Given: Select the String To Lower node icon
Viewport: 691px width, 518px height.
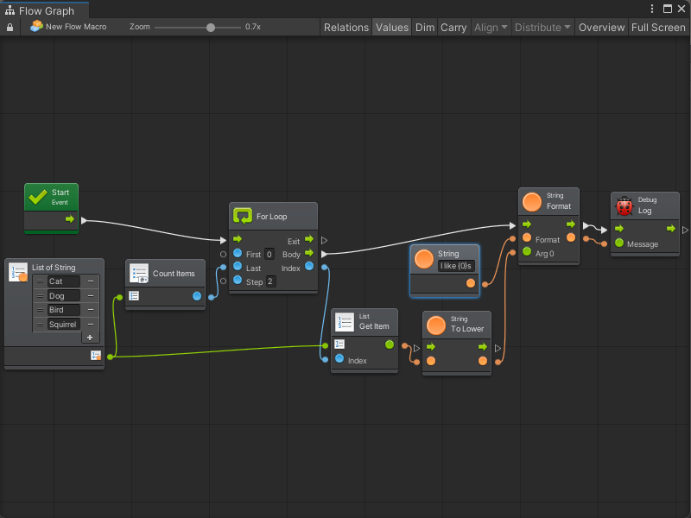Looking at the screenshot, I should click(435, 325).
